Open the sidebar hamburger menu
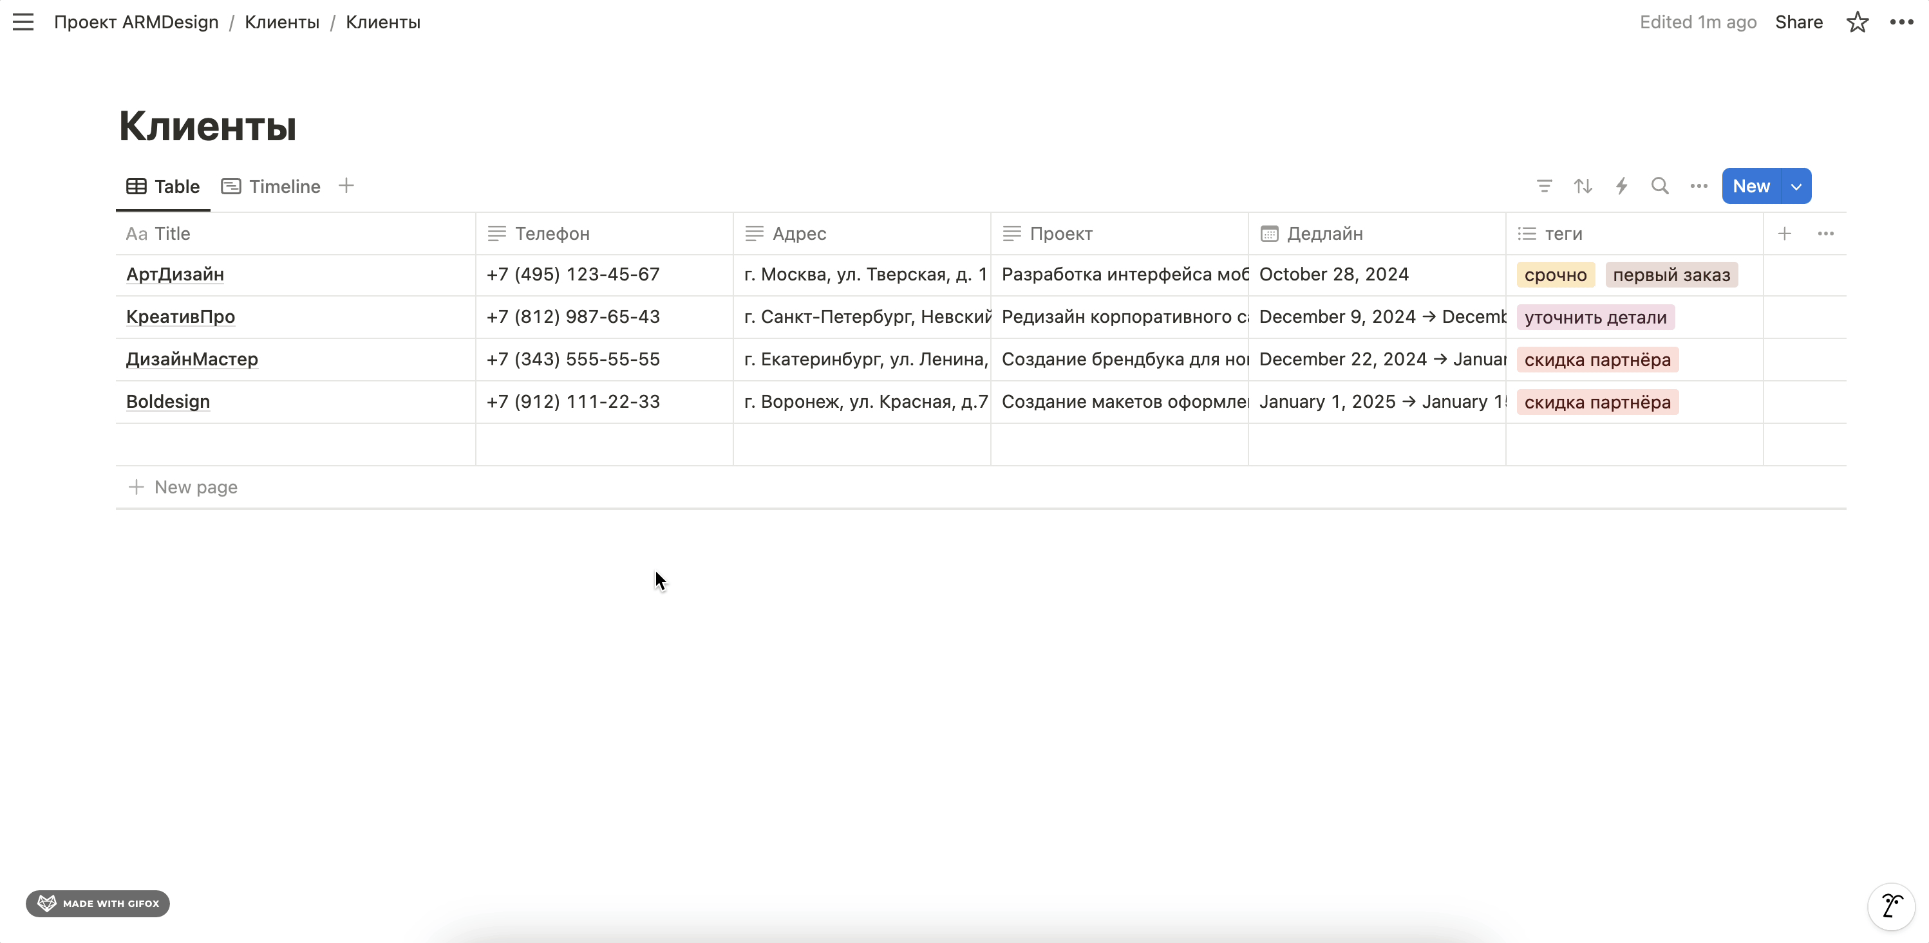 click(x=23, y=23)
